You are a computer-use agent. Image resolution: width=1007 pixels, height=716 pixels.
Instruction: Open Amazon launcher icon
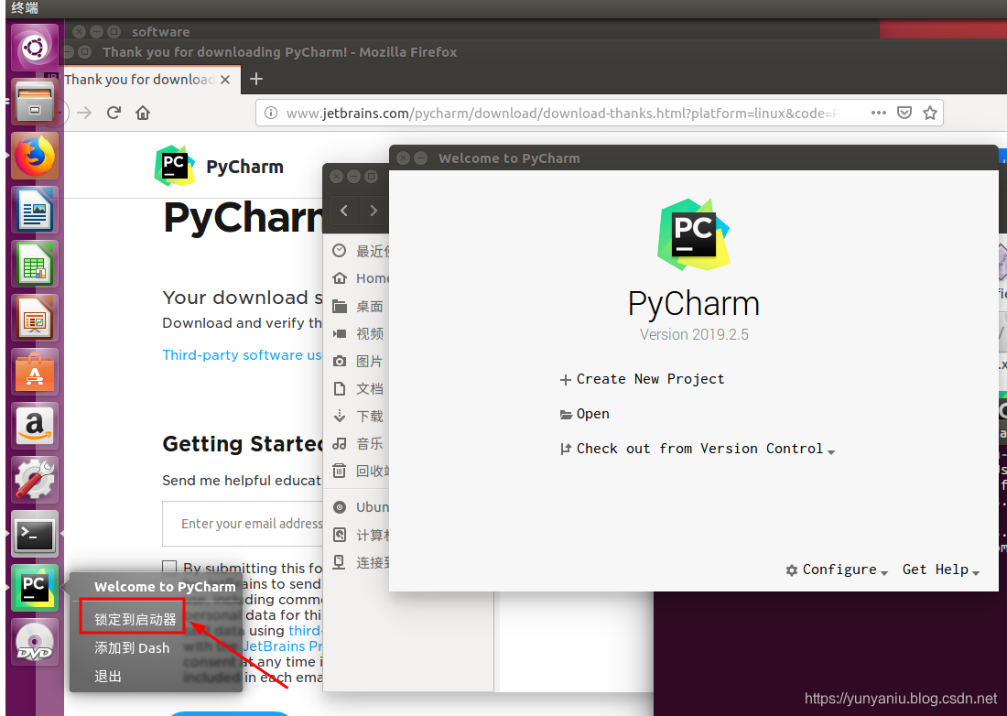pos(35,426)
